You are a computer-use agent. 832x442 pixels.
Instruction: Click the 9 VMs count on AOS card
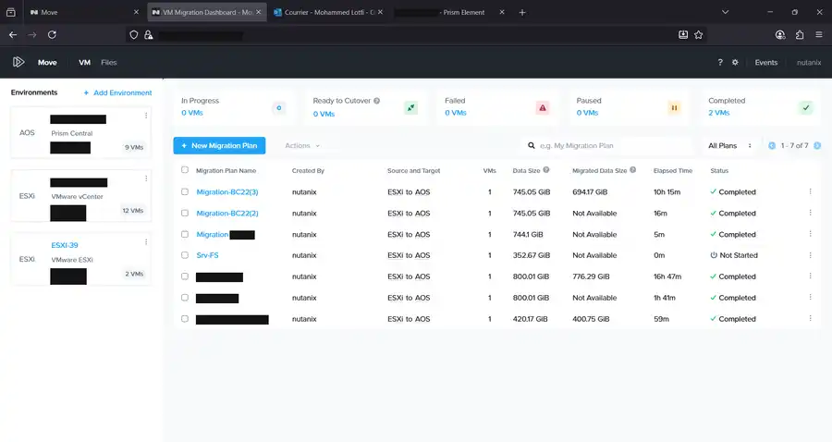click(x=134, y=147)
